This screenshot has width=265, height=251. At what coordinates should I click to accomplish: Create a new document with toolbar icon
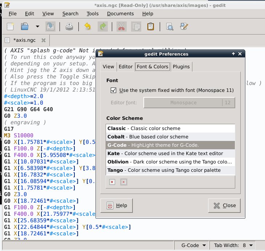10,27
